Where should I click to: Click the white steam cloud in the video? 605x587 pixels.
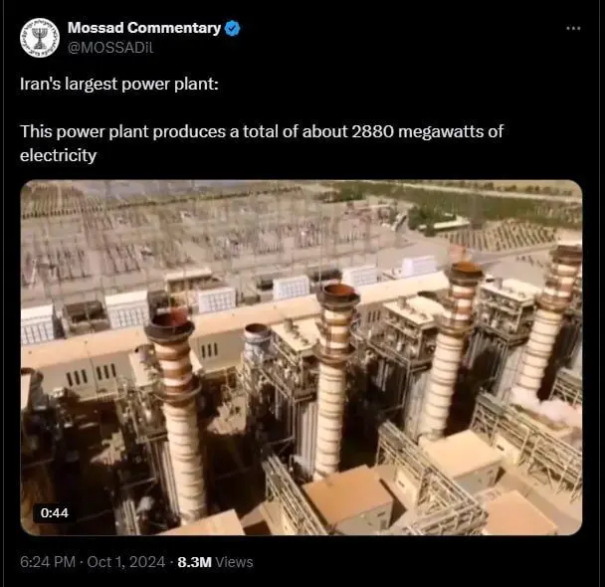544,411
